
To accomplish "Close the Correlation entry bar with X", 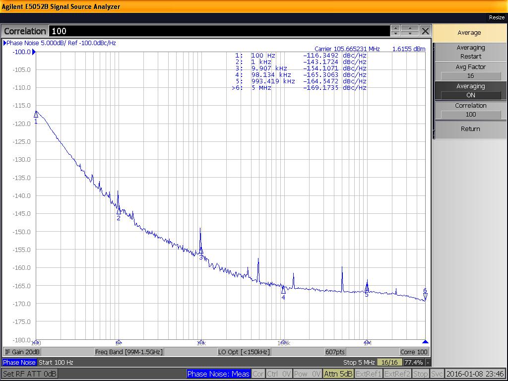I will pyautogui.click(x=425, y=31).
